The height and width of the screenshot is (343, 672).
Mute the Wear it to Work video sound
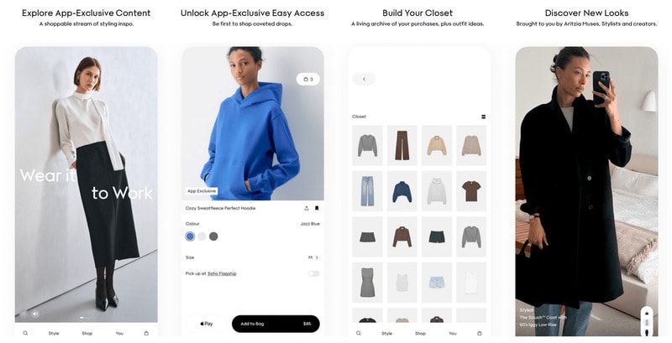click(x=35, y=314)
